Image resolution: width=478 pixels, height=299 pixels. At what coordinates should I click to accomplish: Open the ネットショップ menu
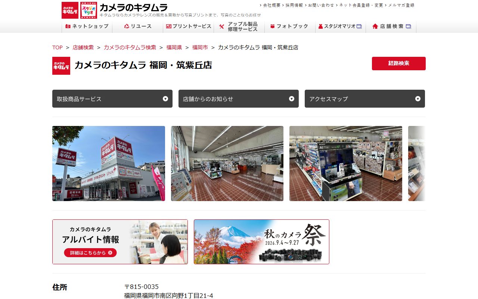coord(87,27)
